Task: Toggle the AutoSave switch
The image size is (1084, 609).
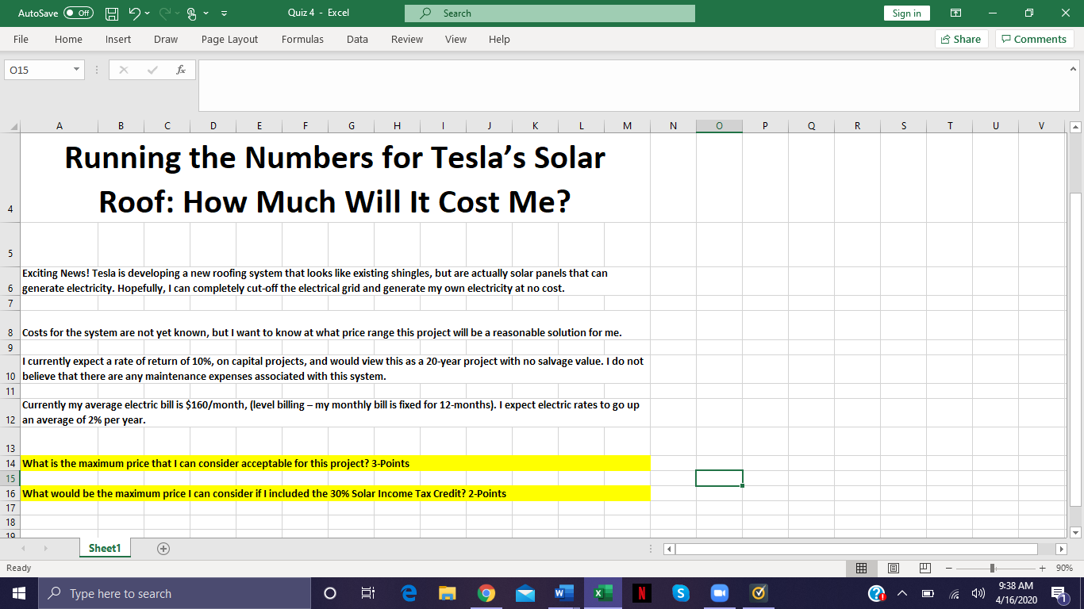Action: (x=79, y=13)
